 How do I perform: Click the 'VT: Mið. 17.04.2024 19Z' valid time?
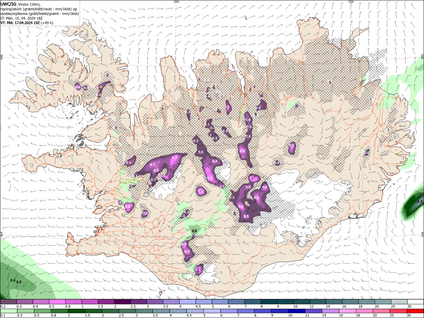point(20,23)
